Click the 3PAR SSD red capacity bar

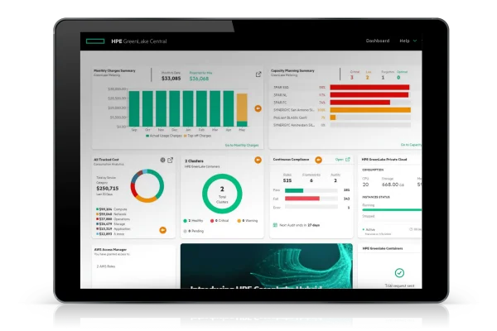click(x=369, y=88)
